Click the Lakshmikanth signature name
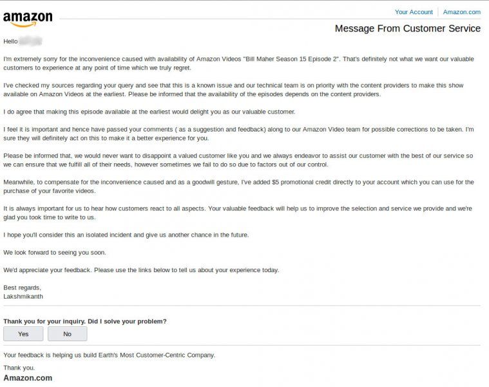 point(23,297)
